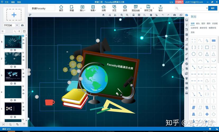Open the 交互 interaction tool
This screenshot has height=132, width=219.
pyautogui.click(x=114, y=8)
